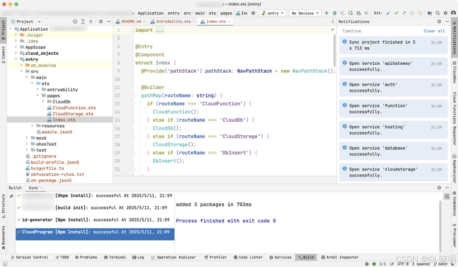
Task: Expand the oh_modules folder
Action: tap(21, 65)
